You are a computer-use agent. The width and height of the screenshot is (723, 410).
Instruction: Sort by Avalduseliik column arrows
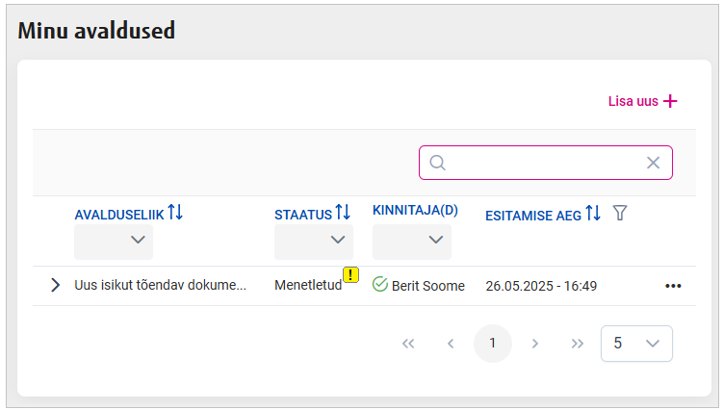coord(175,212)
